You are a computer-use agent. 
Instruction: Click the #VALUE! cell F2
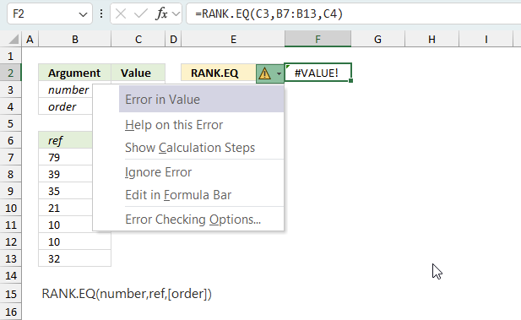tap(317, 73)
